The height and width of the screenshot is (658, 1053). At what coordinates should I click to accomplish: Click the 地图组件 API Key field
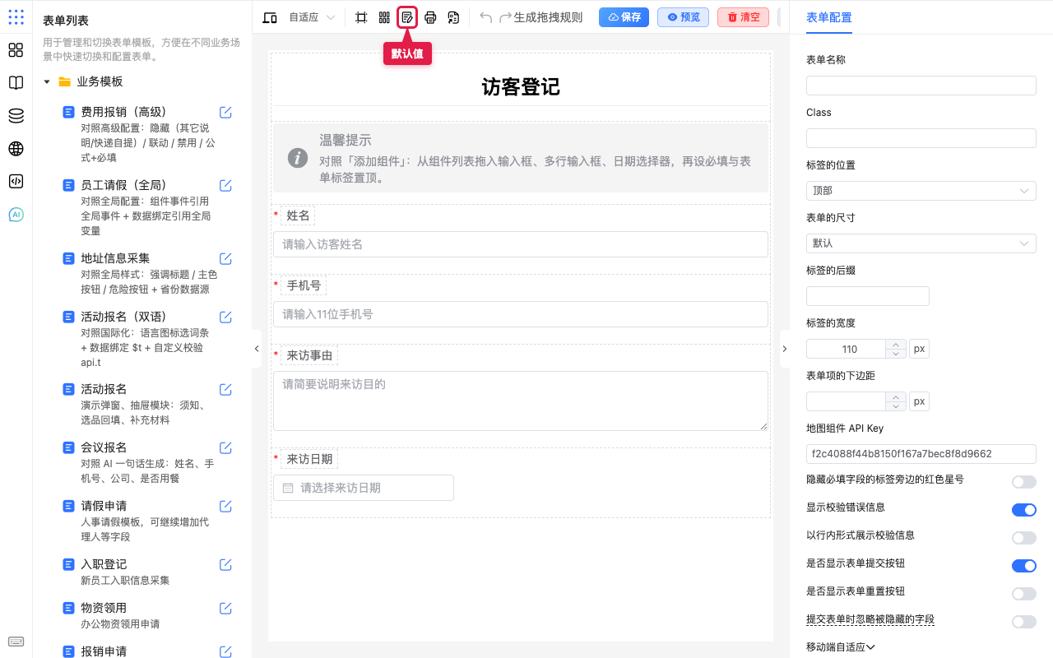(921, 454)
